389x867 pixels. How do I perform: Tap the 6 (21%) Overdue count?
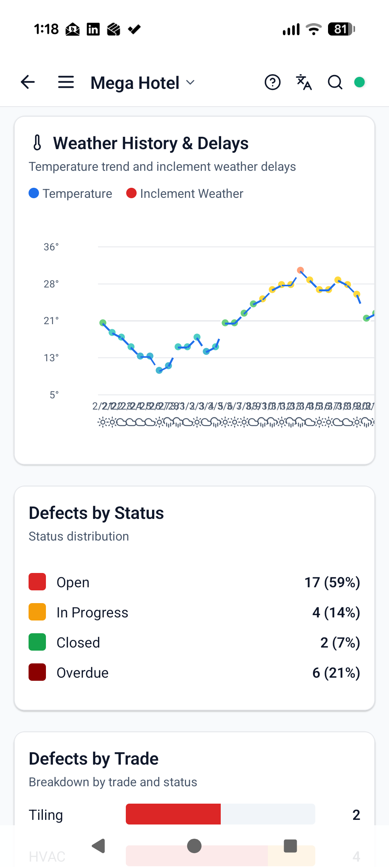pyautogui.click(x=336, y=673)
